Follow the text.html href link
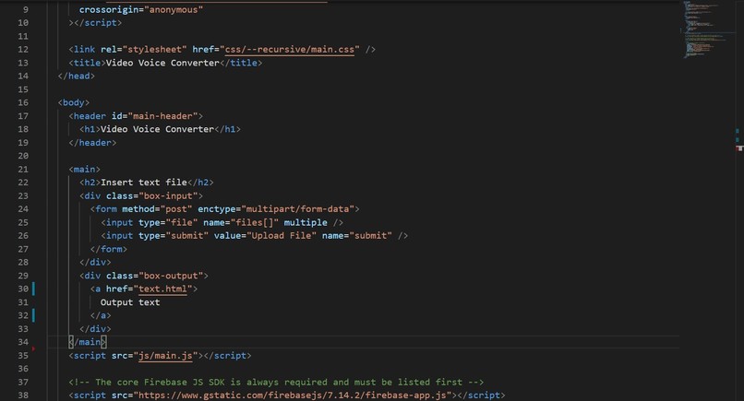The width and height of the screenshot is (744, 401). pos(162,289)
